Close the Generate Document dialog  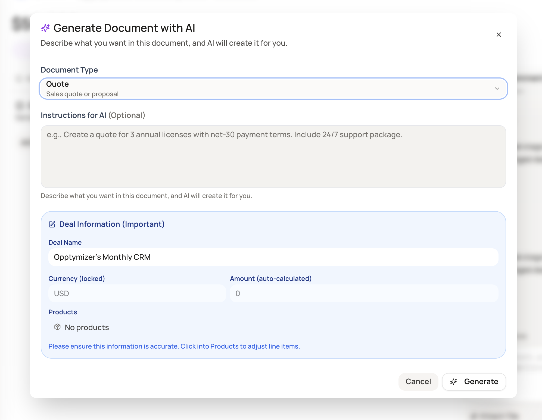pyautogui.click(x=499, y=35)
